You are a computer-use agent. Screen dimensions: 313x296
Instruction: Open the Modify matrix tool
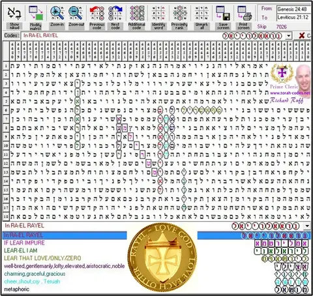36,13
